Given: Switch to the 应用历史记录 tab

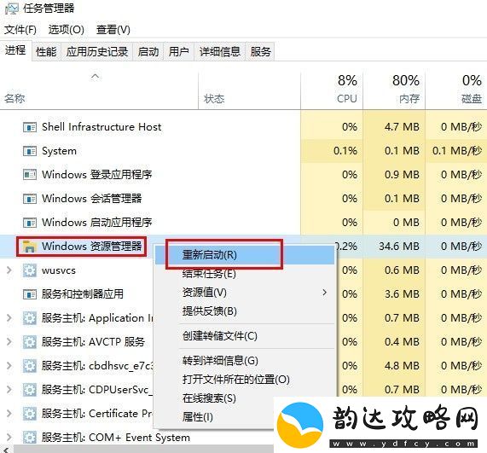Looking at the screenshot, I should (x=97, y=51).
